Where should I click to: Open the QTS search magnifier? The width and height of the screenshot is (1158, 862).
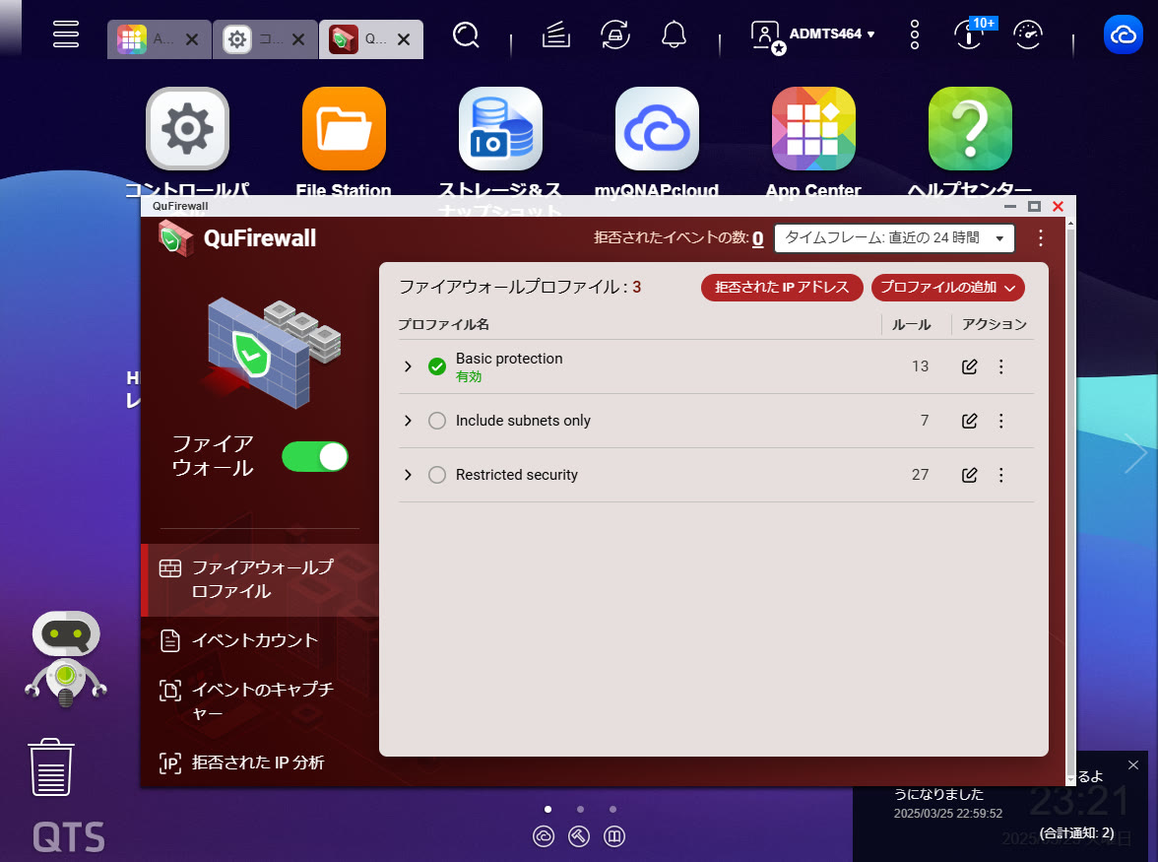466,33
